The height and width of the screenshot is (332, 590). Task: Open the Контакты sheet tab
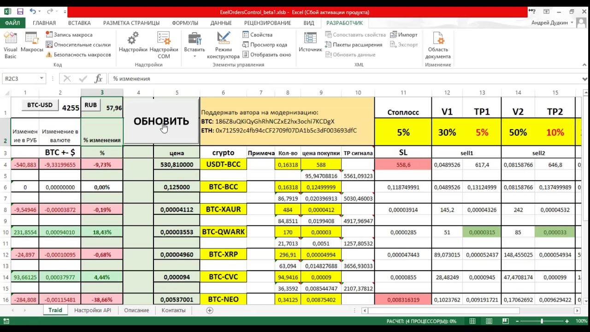[x=173, y=310]
